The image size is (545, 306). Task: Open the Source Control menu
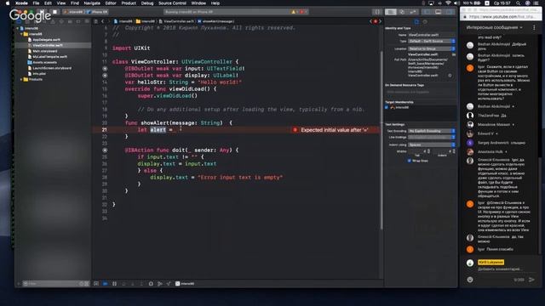tap(172, 3)
